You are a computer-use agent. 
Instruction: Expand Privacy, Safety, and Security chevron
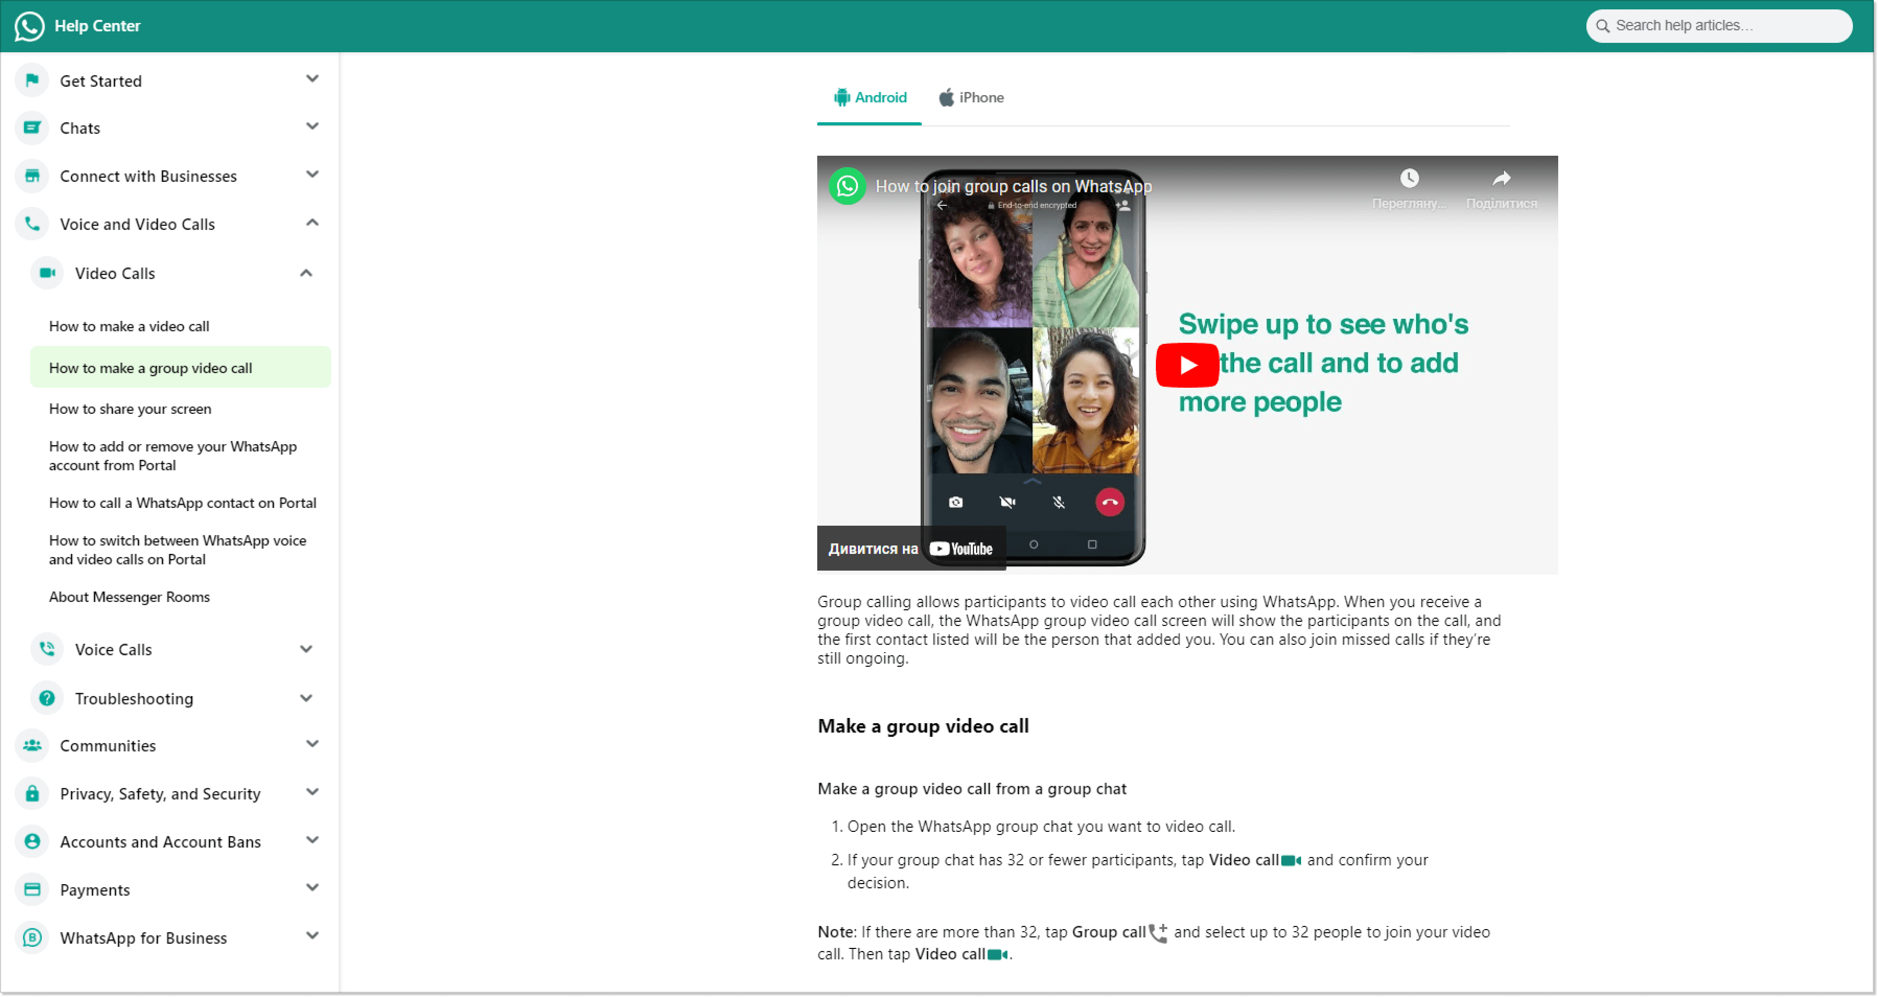click(x=312, y=792)
